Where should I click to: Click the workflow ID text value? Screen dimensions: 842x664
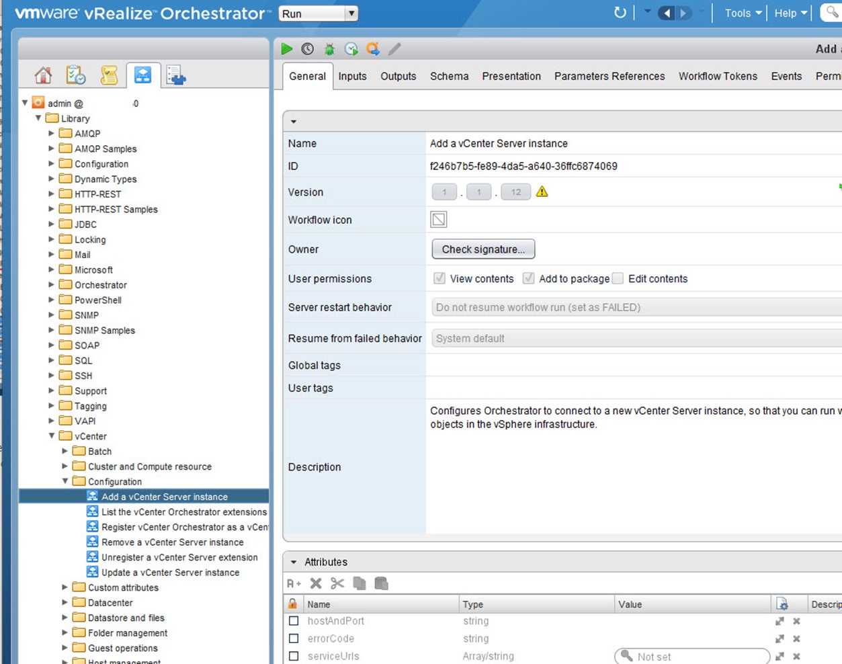point(523,166)
